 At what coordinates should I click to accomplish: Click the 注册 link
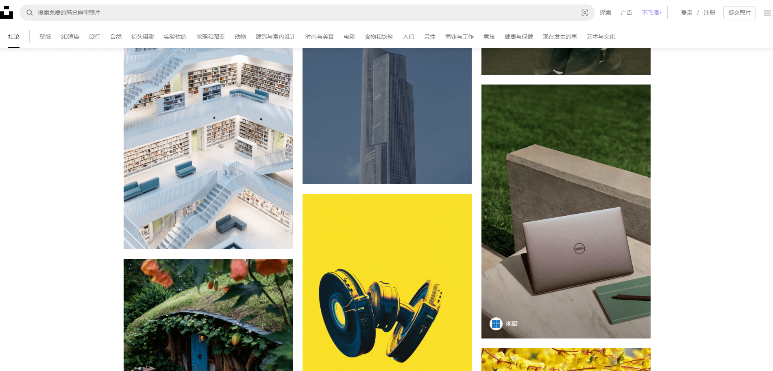click(x=709, y=13)
